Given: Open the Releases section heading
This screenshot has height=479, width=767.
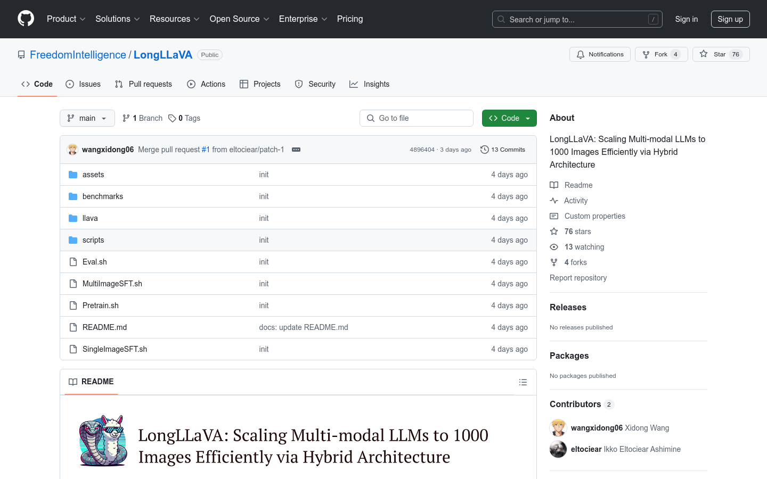Looking at the screenshot, I should tap(568, 308).
